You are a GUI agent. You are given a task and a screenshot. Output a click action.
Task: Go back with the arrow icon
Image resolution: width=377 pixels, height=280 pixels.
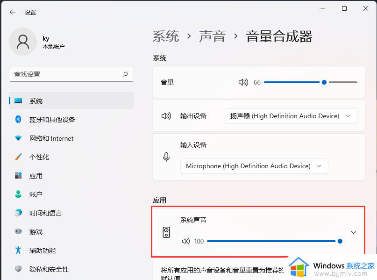tap(13, 12)
